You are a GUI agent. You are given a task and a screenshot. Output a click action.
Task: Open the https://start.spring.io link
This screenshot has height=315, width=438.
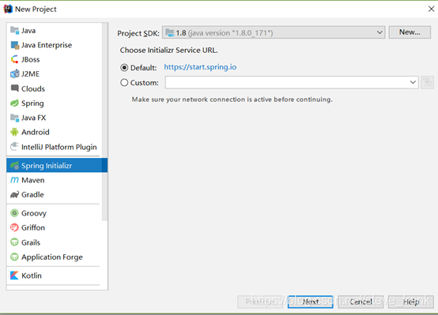pos(200,67)
